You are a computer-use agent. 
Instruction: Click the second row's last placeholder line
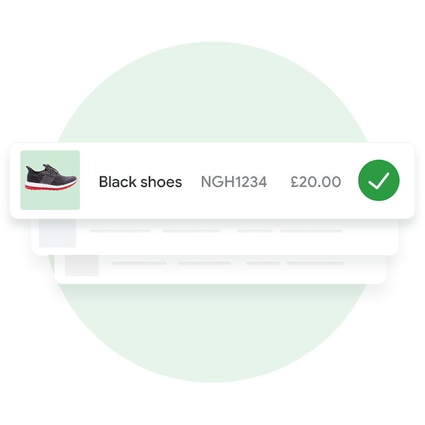coord(311,231)
